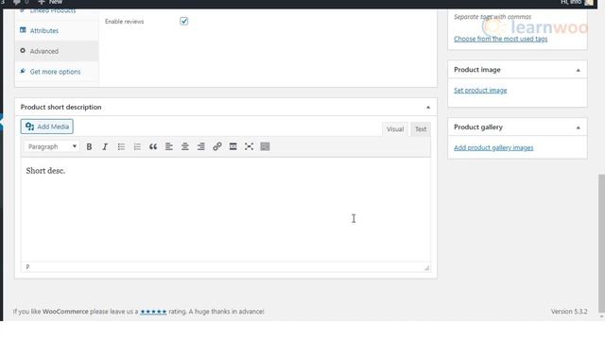Toggle the editor toolbar (kitchen sink)

click(265, 146)
